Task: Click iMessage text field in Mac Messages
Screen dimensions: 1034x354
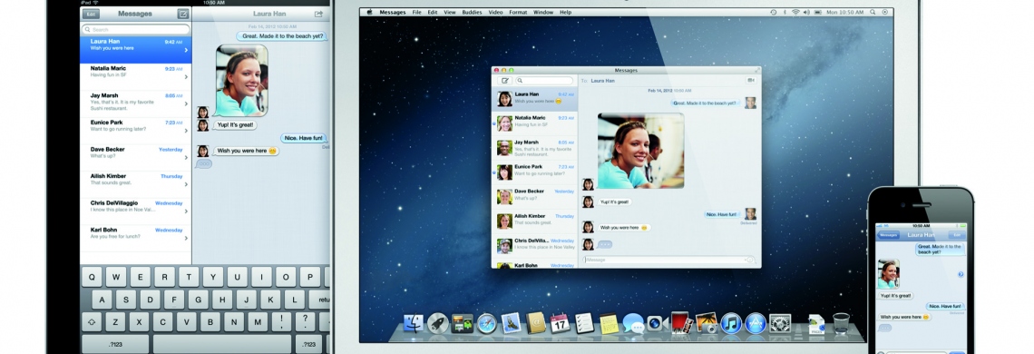Action: [668, 260]
